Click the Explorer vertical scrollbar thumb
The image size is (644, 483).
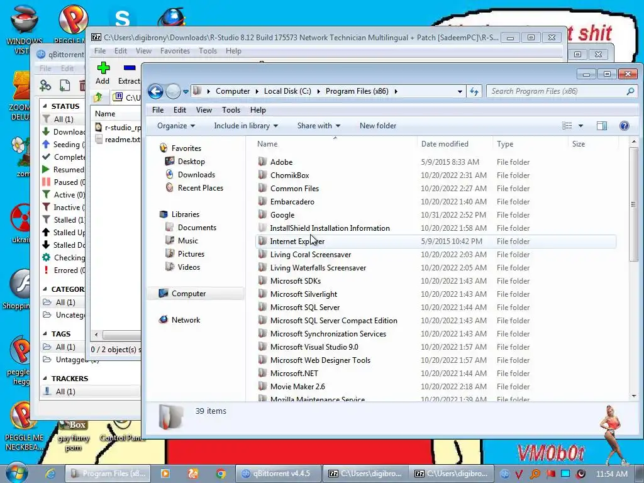coord(633,204)
